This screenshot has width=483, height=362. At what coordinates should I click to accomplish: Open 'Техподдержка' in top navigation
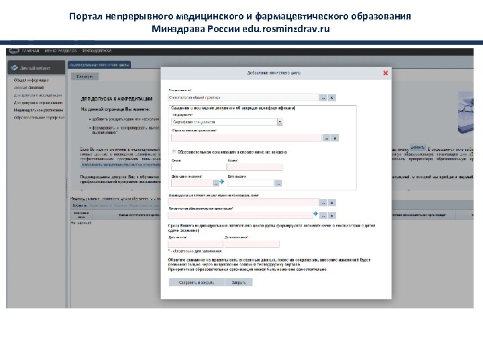[x=97, y=51]
